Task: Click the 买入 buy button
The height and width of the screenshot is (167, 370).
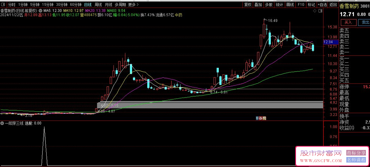Action: coord(348,23)
